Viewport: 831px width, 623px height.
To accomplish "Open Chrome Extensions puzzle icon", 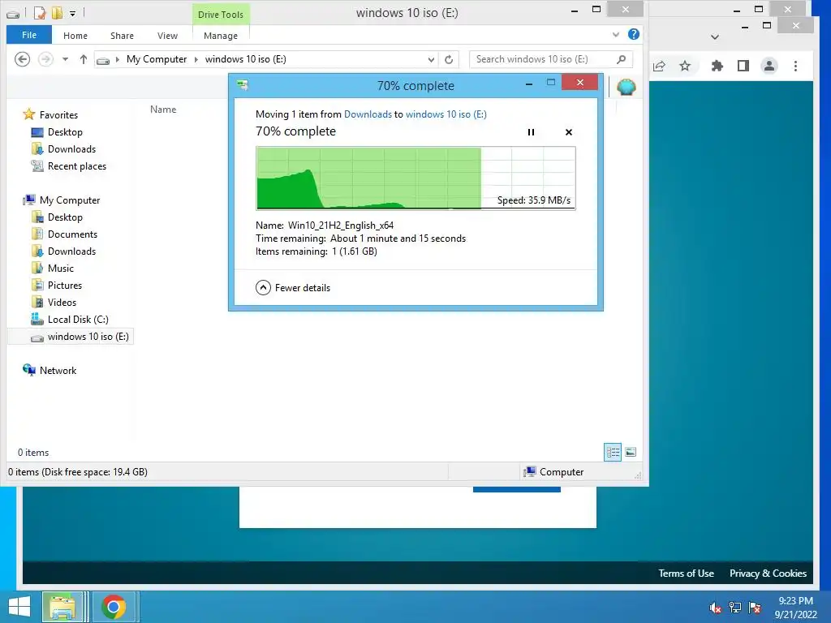I will pos(717,66).
